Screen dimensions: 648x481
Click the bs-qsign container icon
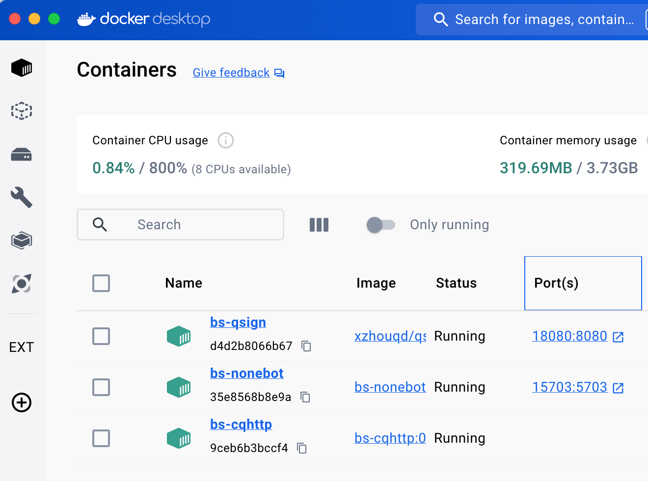point(179,336)
